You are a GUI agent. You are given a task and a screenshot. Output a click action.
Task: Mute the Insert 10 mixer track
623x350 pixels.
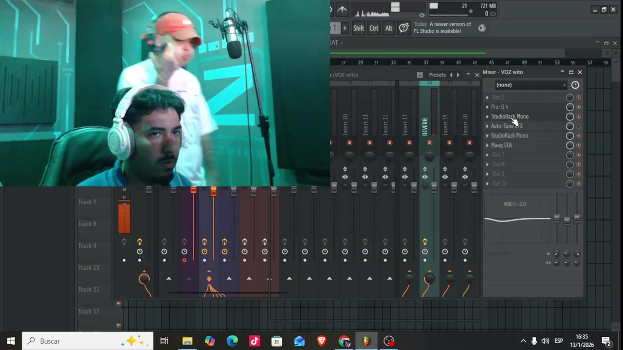coord(349,142)
